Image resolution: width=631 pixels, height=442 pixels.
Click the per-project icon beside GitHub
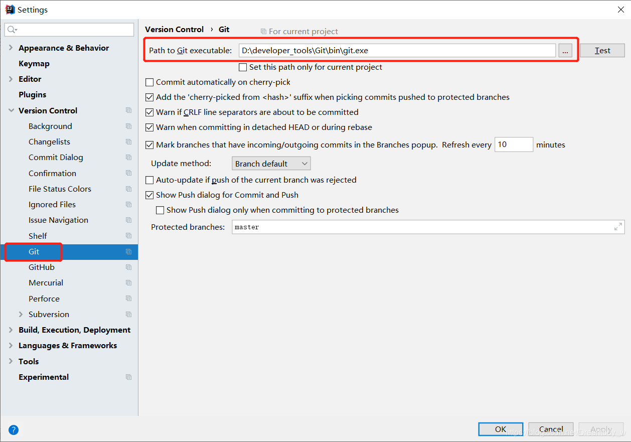(129, 267)
